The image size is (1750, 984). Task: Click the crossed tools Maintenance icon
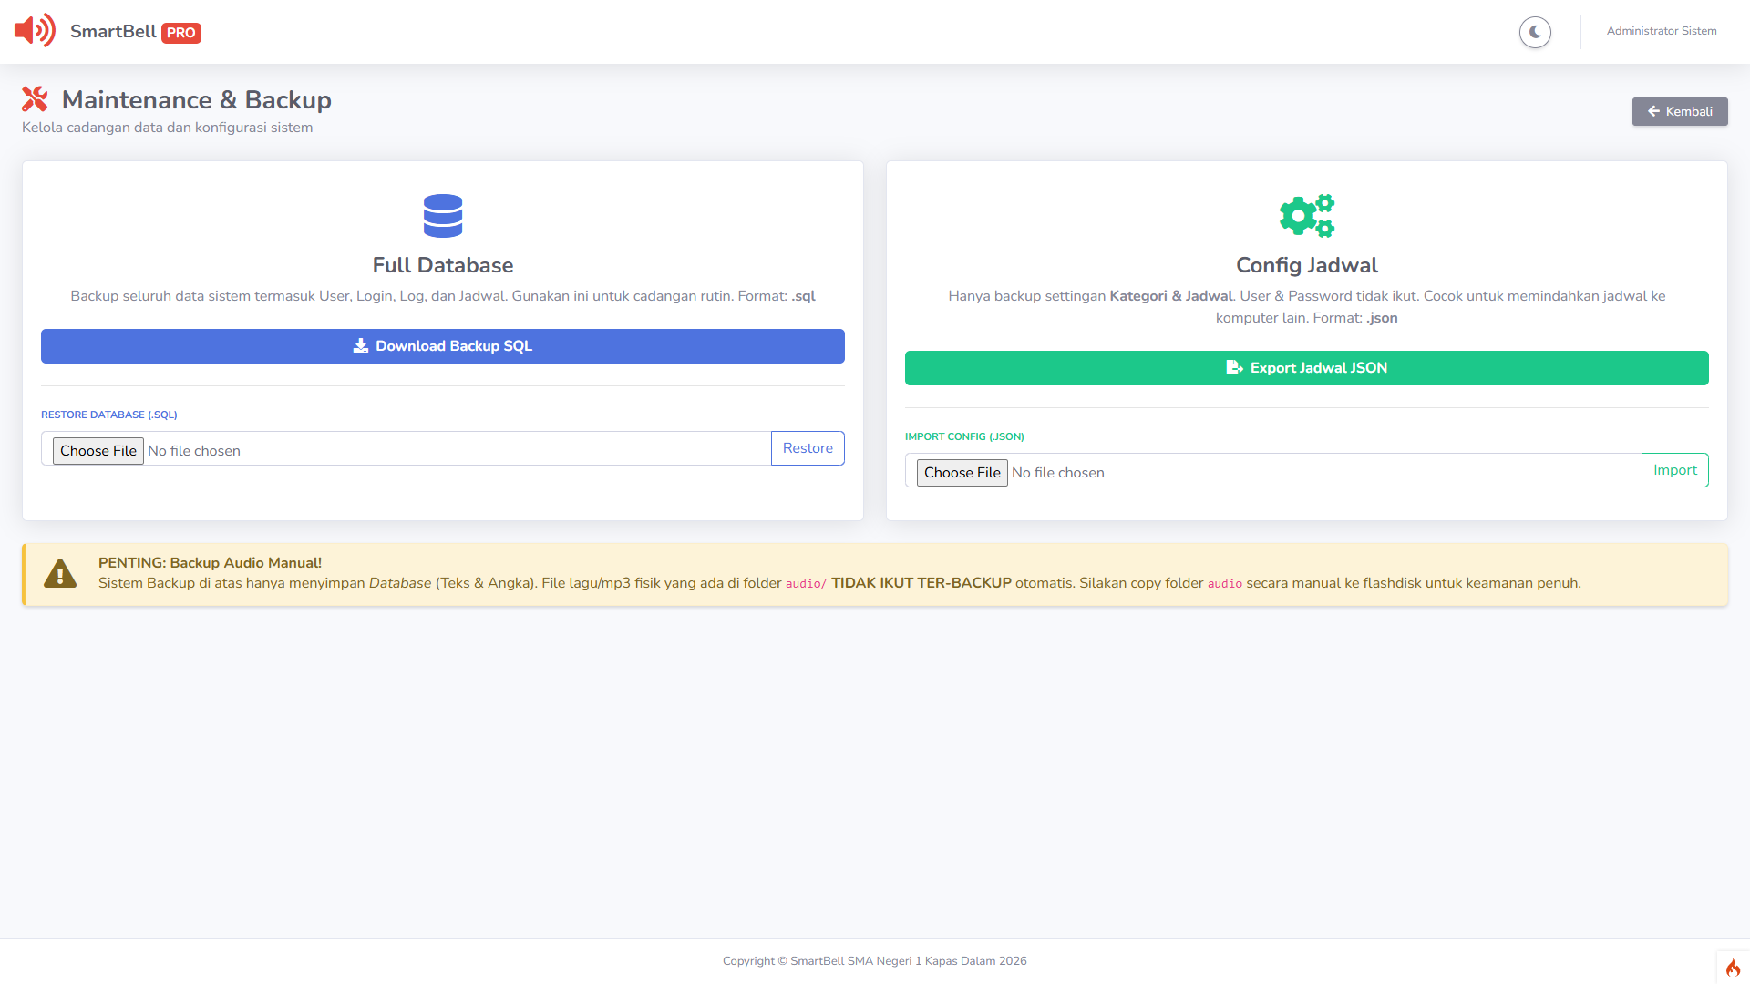[35, 98]
